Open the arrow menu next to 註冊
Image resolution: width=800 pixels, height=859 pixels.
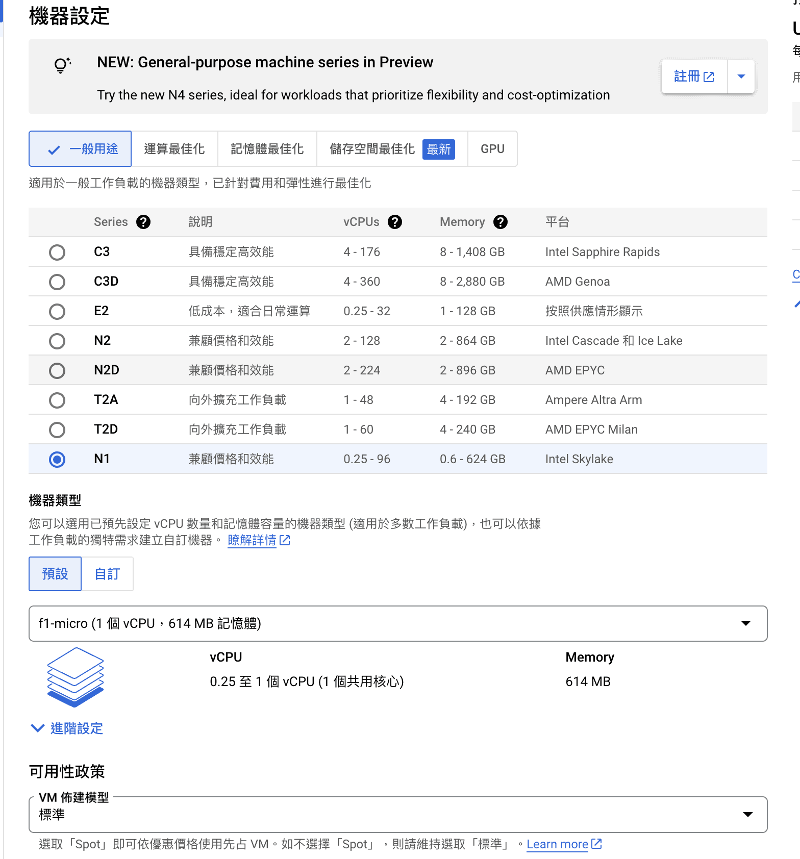pyautogui.click(x=741, y=77)
